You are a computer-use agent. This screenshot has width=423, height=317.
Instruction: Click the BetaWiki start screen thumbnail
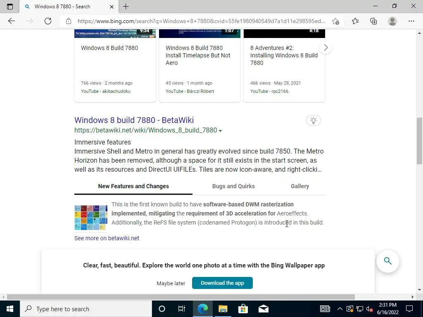[x=91, y=218]
